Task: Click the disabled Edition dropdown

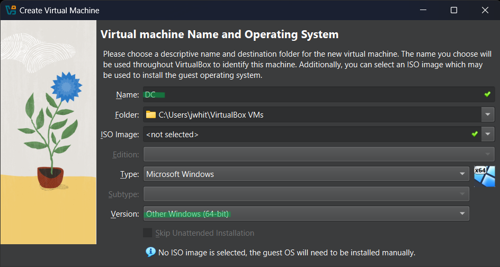Action: point(319,154)
